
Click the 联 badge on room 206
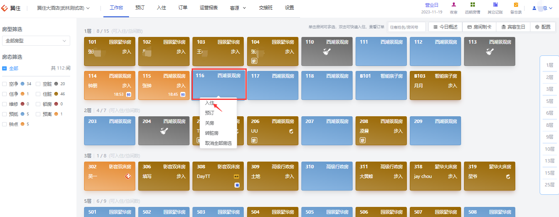[x=254, y=140]
